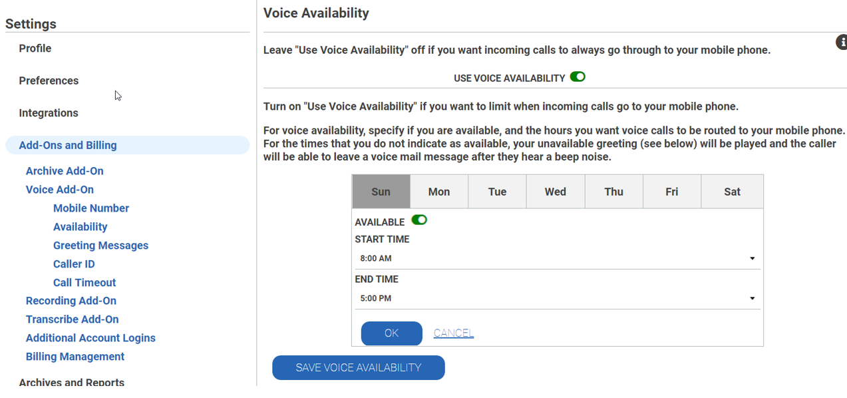The image size is (847, 398).
Task: Switch to the Wed tab
Action: tap(555, 192)
